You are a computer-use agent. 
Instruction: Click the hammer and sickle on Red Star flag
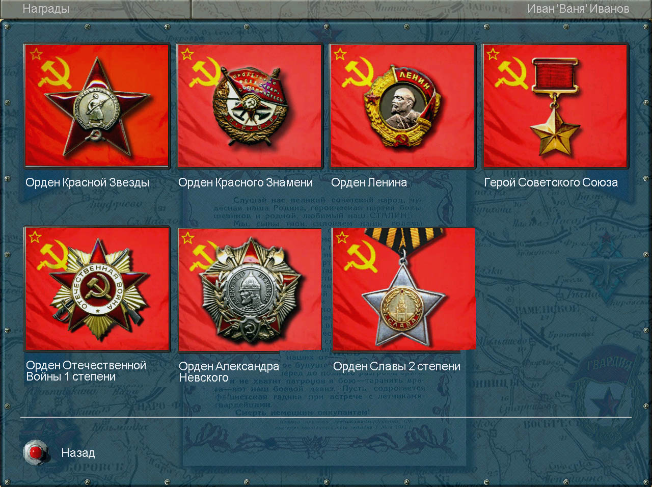pos(54,74)
